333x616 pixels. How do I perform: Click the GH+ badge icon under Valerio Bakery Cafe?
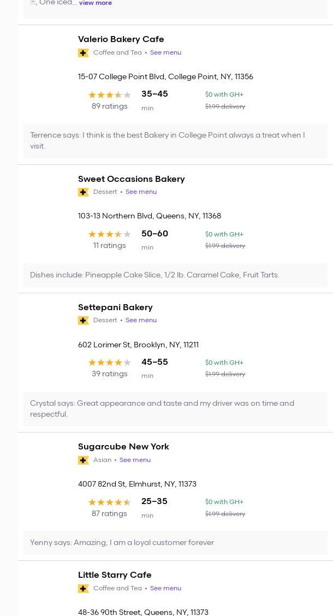[x=84, y=53]
